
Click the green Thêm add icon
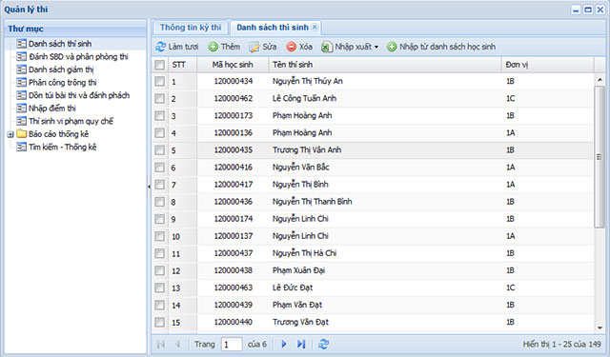pyautogui.click(x=213, y=47)
